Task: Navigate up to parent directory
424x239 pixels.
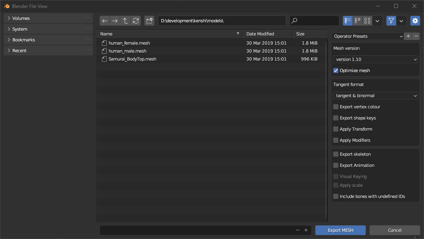Action: pyautogui.click(x=125, y=21)
